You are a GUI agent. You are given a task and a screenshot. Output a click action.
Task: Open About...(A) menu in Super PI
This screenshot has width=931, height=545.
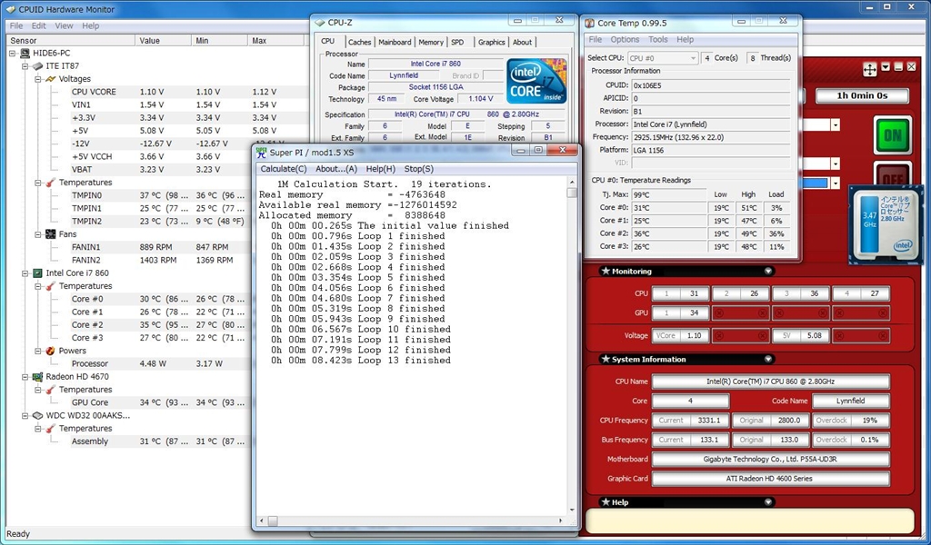pos(336,169)
